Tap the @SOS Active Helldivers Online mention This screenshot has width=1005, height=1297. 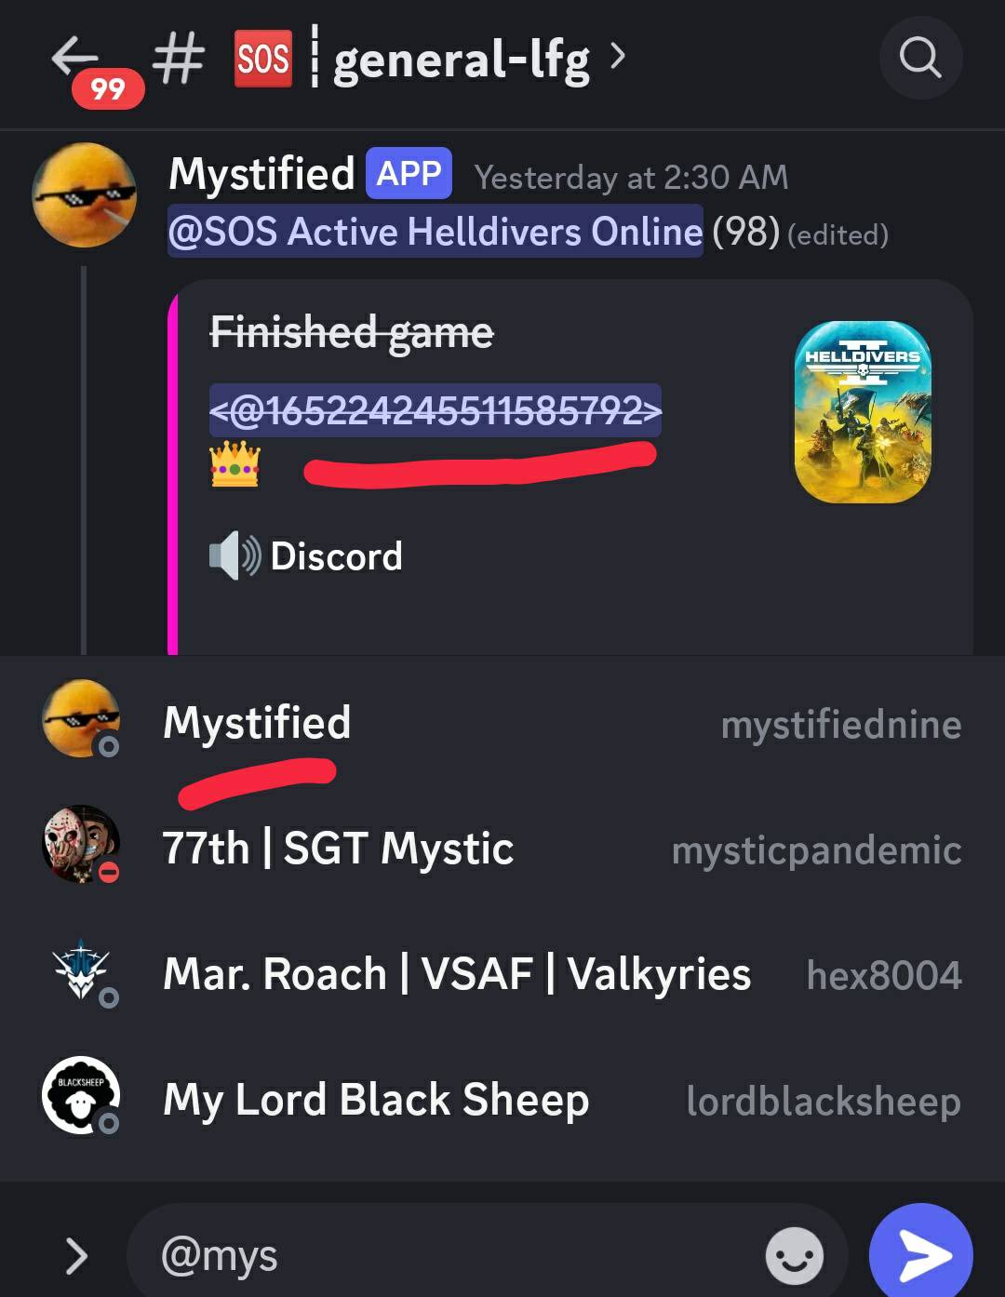click(435, 231)
